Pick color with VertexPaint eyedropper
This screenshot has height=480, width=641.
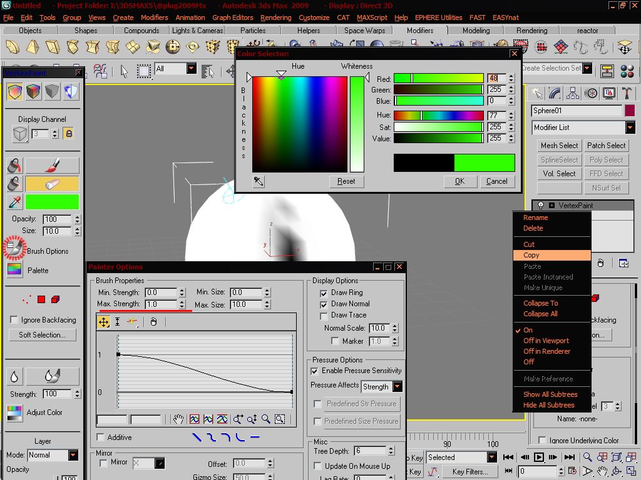coord(14,202)
